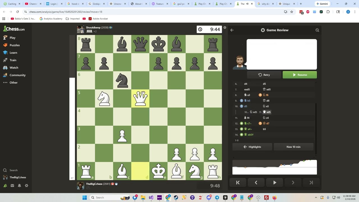Open the board settings gear
The width and height of the screenshot is (359, 202).
click(225, 27)
